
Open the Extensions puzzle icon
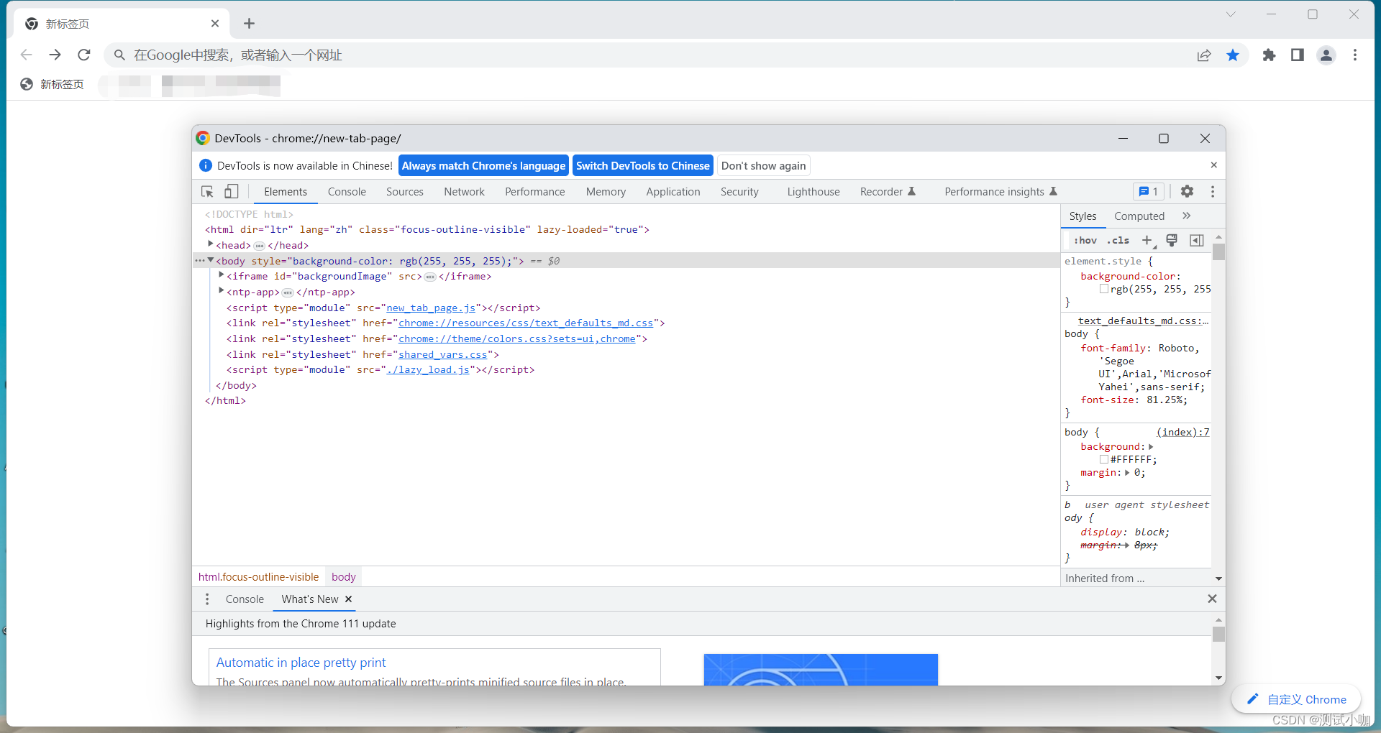(x=1269, y=55)
